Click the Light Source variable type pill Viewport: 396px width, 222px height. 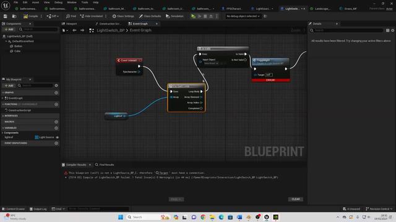(x=45, y=138)
